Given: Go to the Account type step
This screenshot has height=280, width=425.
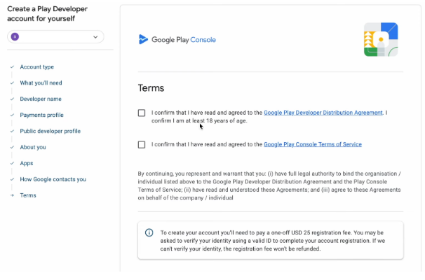Looking at the screenshot, I should (36, 67).
